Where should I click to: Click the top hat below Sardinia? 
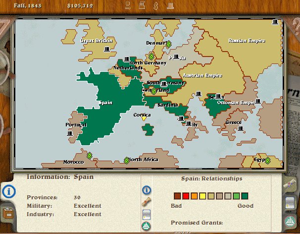(181, 118)
